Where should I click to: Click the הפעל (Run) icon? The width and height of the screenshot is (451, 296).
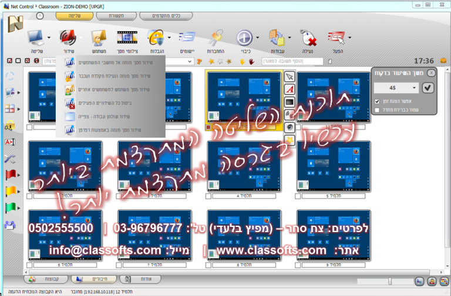click(336, 38)
